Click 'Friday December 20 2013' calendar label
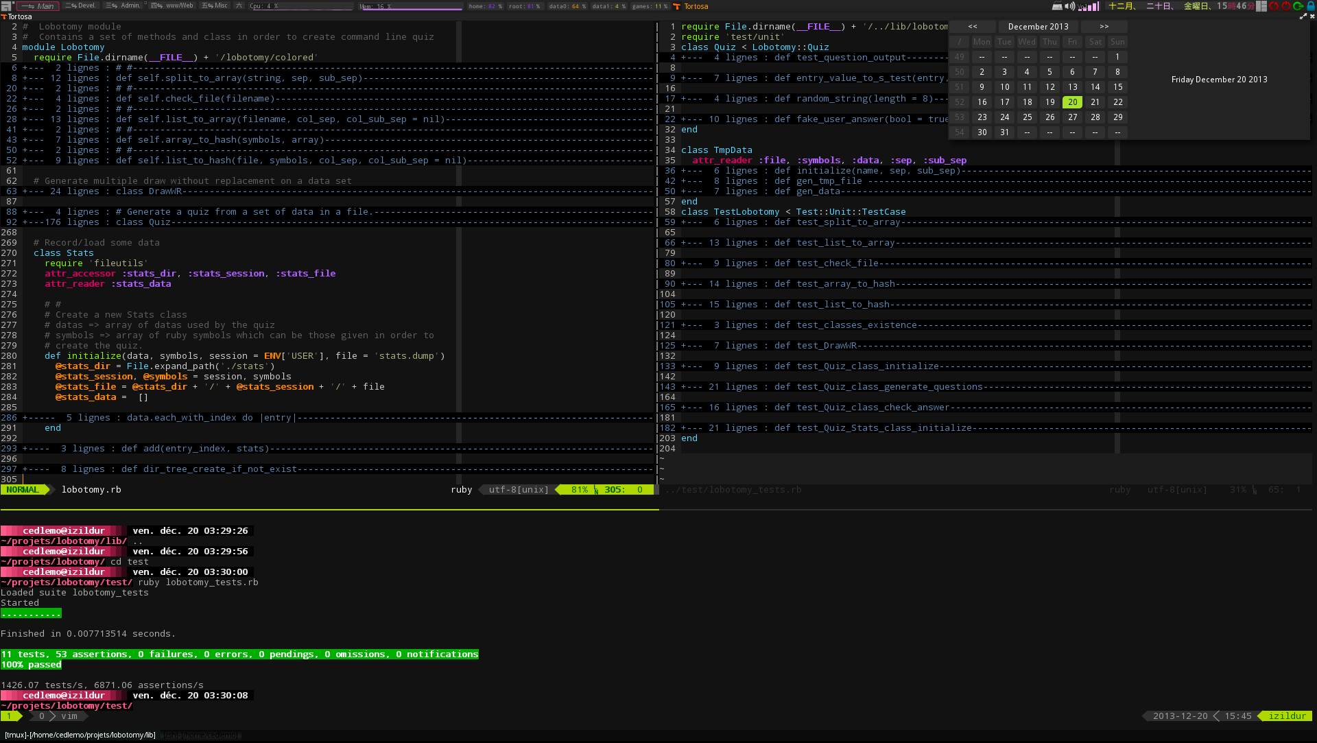The width and height of the screenshot is (1317, 743). click(x=1219, y=80)
